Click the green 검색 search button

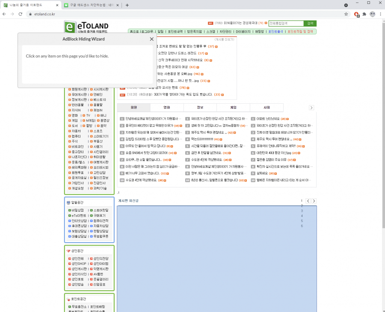(x=310, y=23)
